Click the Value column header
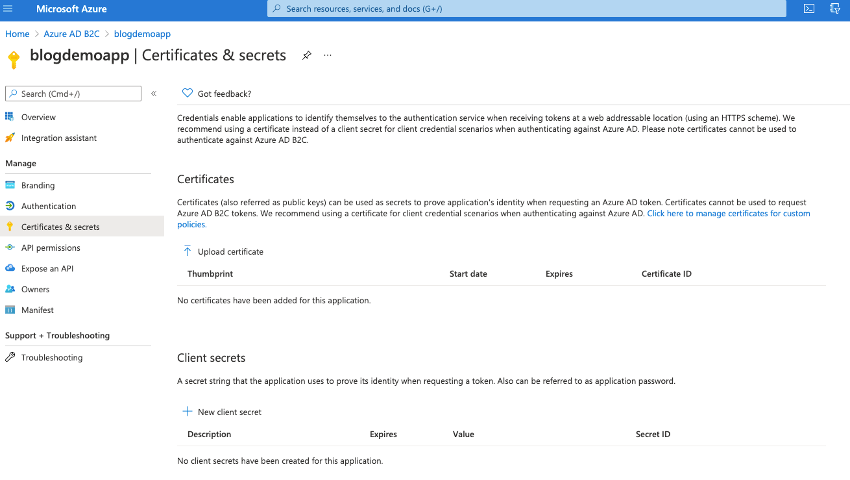The width and height of the screenshot is (850, 480). (x=463, y=434)
